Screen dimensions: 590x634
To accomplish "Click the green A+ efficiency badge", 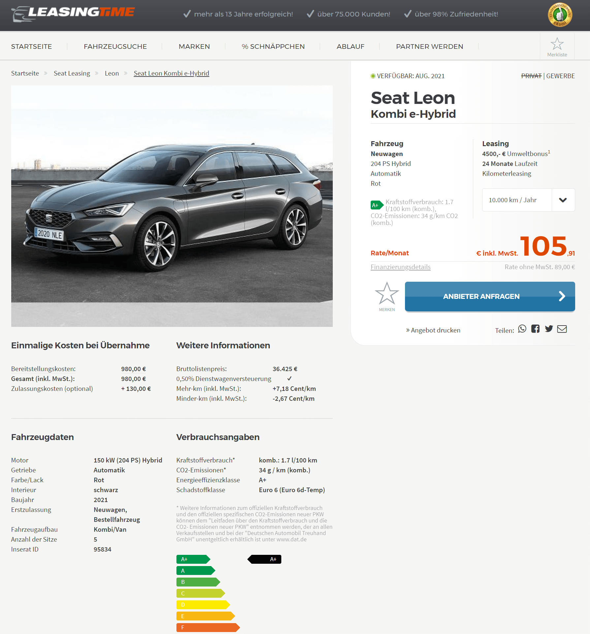I will (377, 205).
